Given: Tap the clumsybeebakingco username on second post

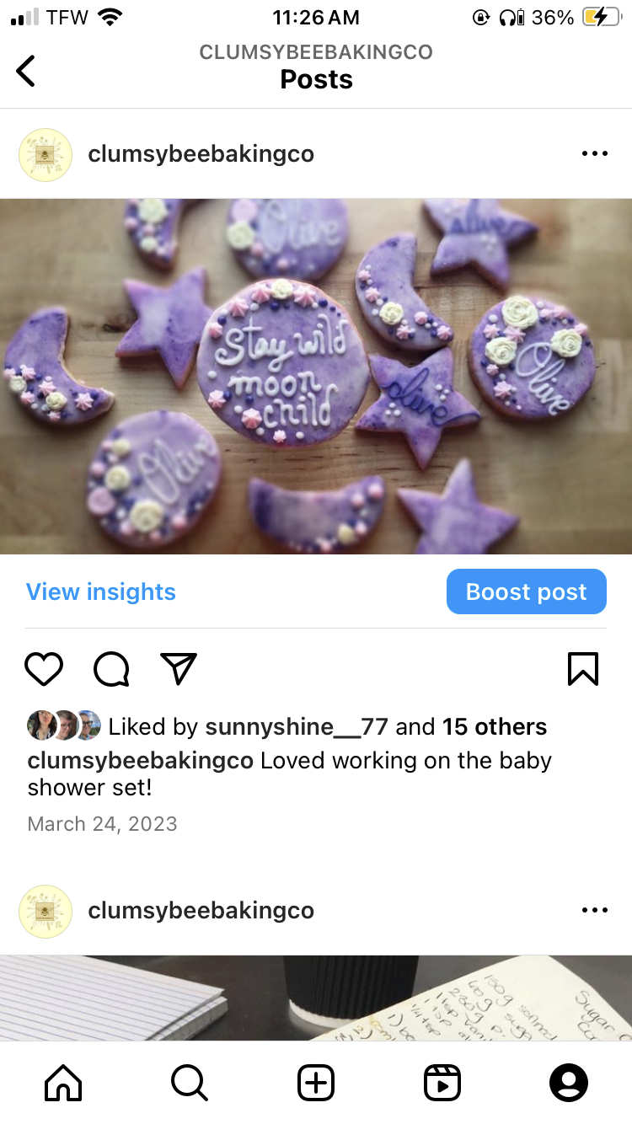Looking at the screenshot, I should click(x=201, y=911).
